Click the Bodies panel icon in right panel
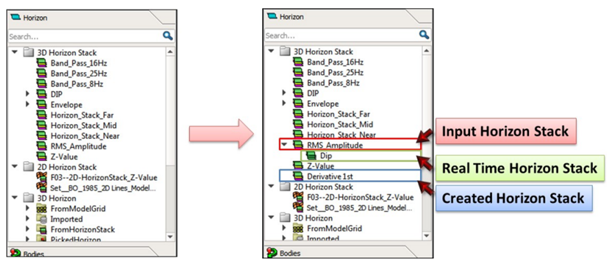 pos(272,254)
